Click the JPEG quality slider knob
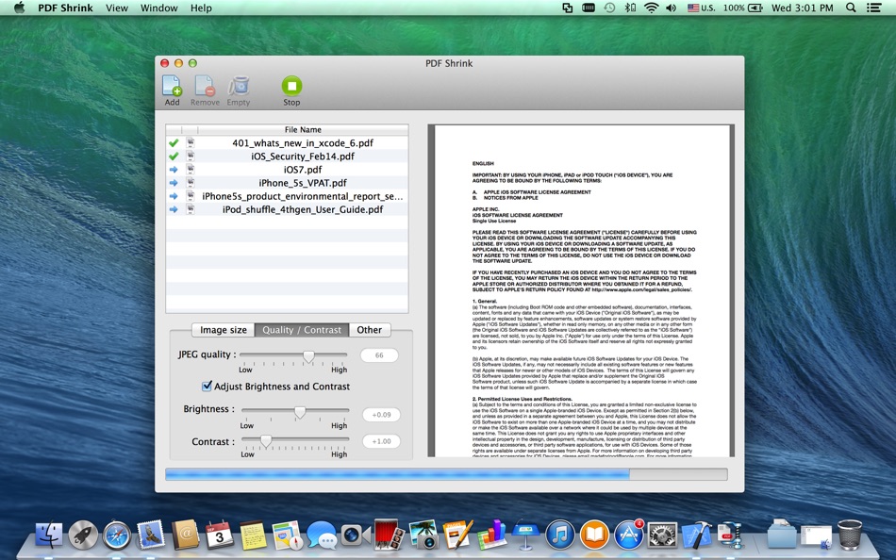Viewport: 896px width, 560px height. [x=308, y=356]
